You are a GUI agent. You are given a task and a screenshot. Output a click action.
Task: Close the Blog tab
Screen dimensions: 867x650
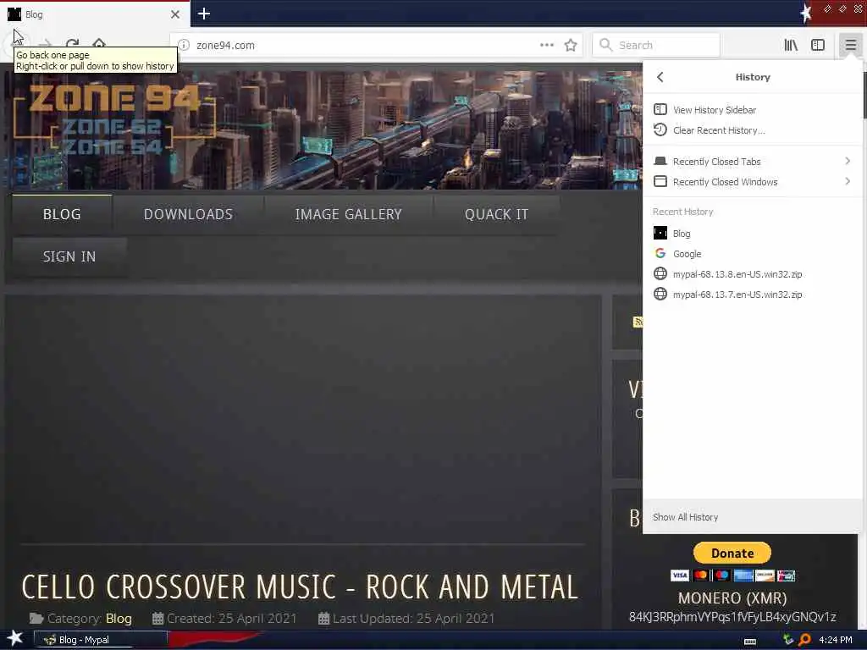point(175,14)
